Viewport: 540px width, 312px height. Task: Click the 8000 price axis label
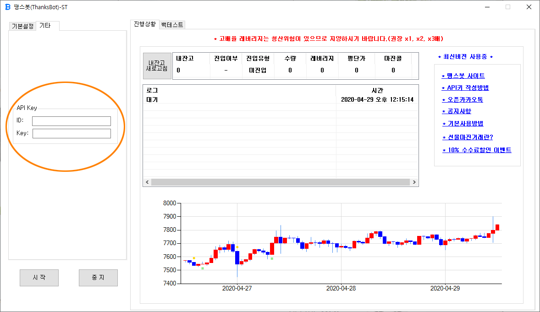170,203
